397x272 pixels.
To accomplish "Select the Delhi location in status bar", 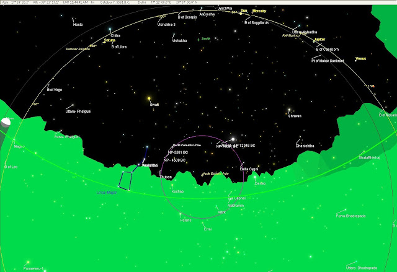I will click(x=142, y=2).
